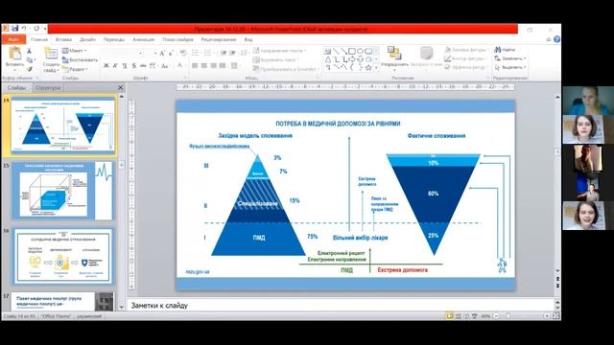This screenshot has width=614, height=345.
Task: Click align text left icon
Action: point(195,66)
